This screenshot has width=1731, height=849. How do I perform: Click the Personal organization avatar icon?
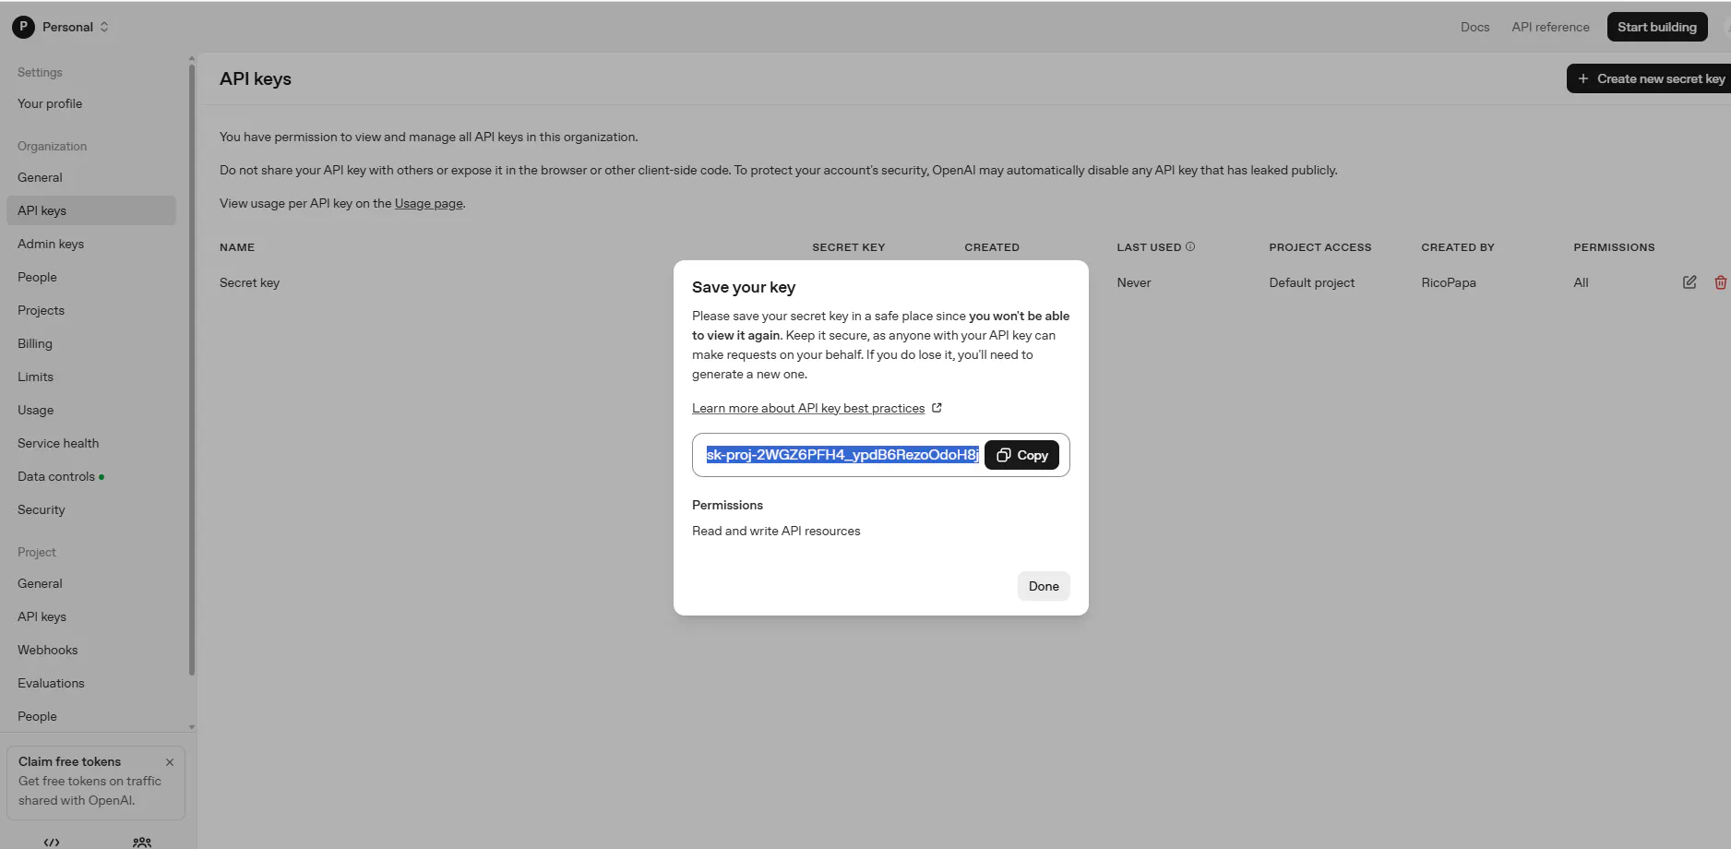click(x=23, y=27)
